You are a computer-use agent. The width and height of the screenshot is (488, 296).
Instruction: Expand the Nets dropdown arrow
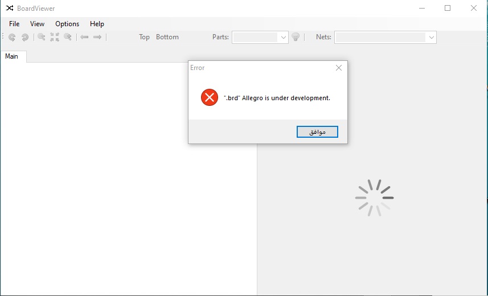(432, 38)
